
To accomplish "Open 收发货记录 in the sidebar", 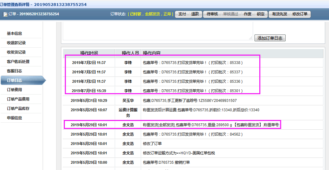I will click(16, 52).
